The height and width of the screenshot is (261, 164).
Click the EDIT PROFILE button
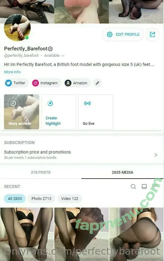pos(123,34)
